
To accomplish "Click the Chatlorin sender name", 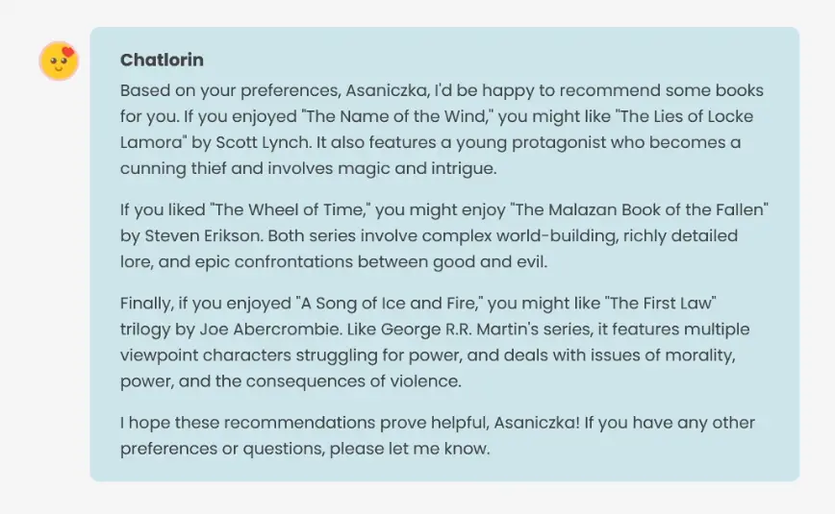I will tap(162, 61).
